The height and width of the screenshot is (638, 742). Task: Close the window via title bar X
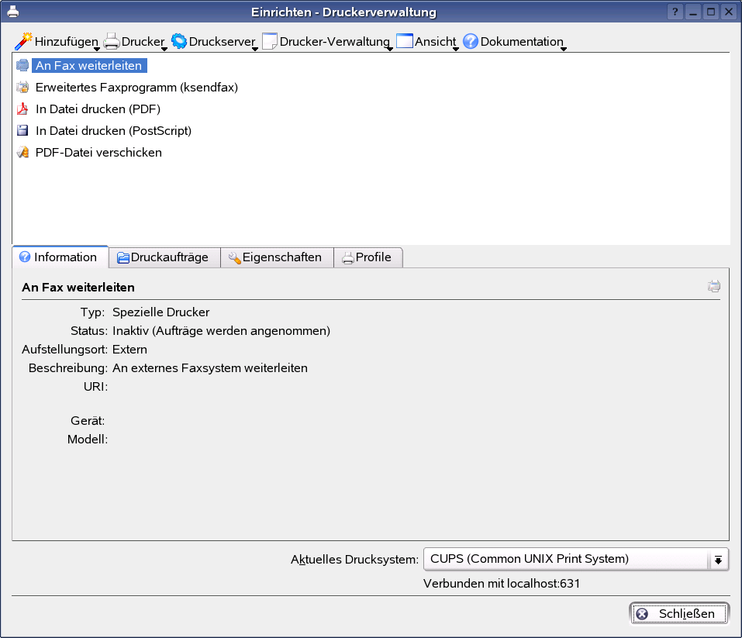pos(729,12)
